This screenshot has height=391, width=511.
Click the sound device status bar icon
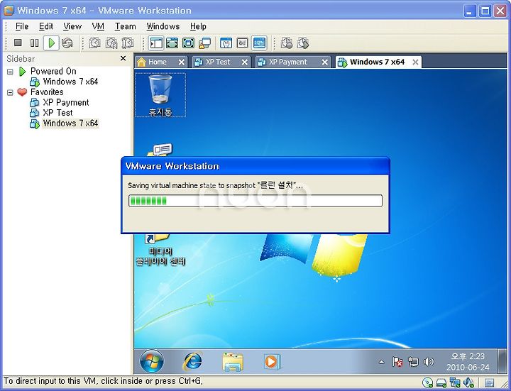point(468,382)
